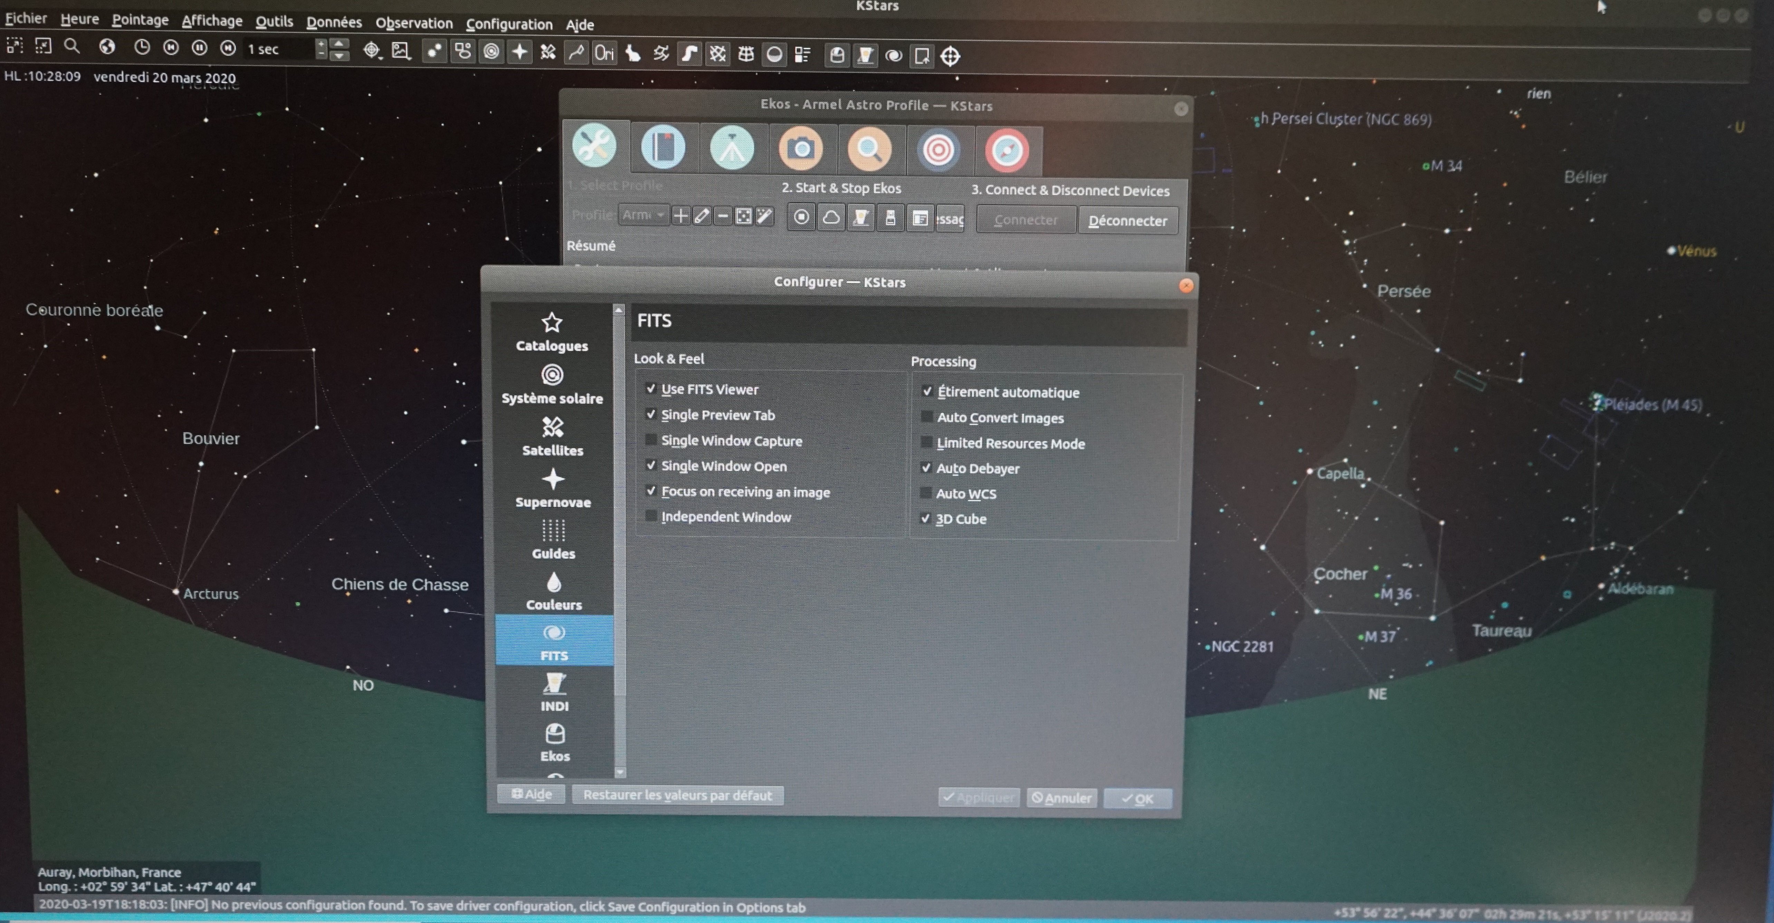Enable Limited Resources Mode checkbox
1774x923 pixels.
(927, 442)
